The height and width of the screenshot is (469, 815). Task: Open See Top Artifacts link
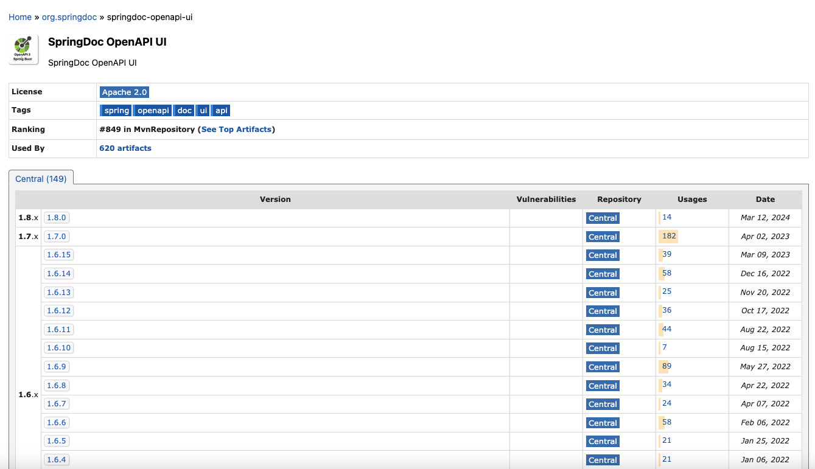click(x=237, y=130)
